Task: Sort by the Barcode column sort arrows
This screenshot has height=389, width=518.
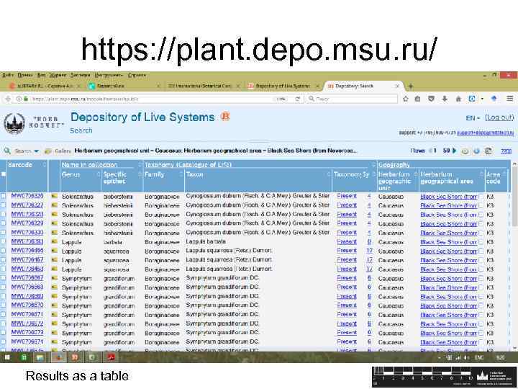Action: (x=45, y=164)
